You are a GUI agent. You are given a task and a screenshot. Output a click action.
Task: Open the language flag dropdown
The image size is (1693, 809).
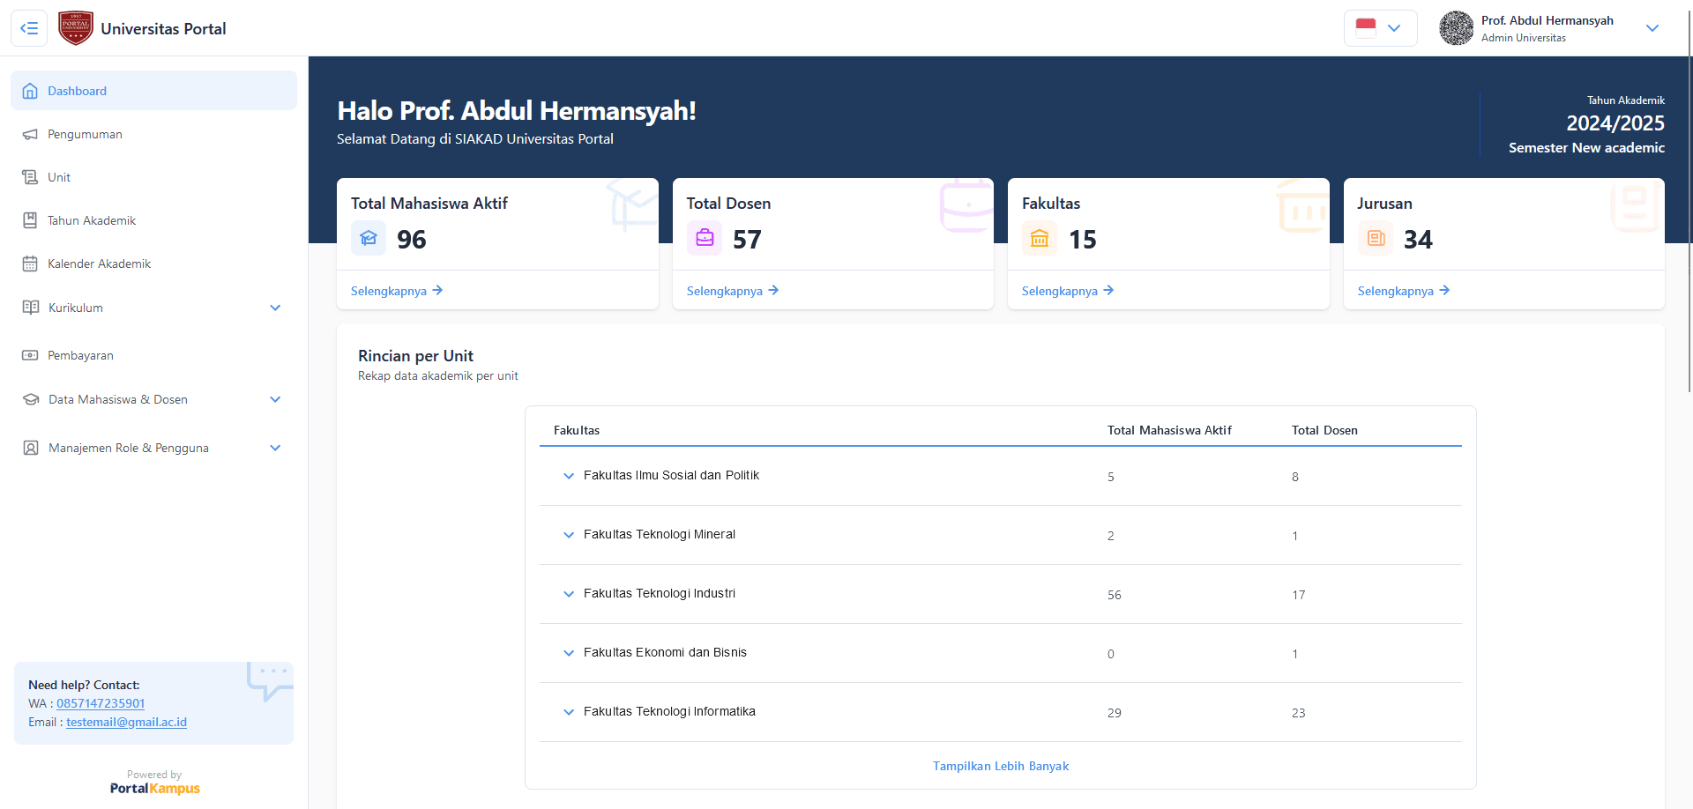point(1380,28)
